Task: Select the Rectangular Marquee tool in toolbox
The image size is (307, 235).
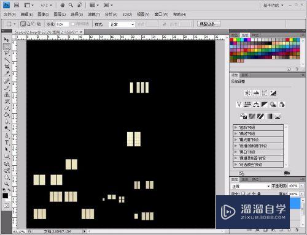Action: click(x=7, y=47)
